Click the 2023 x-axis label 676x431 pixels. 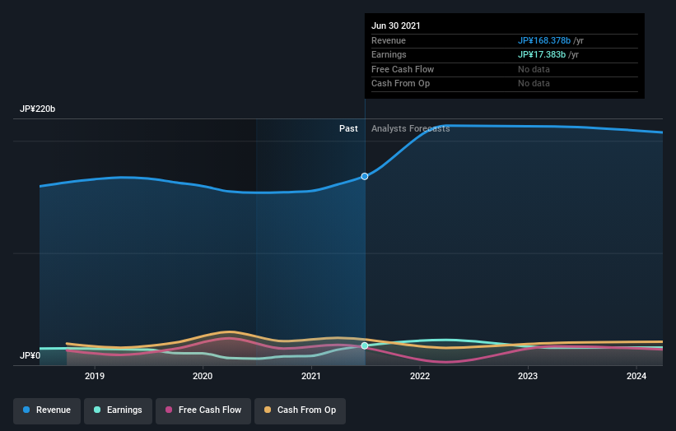(x=528, y=377)
